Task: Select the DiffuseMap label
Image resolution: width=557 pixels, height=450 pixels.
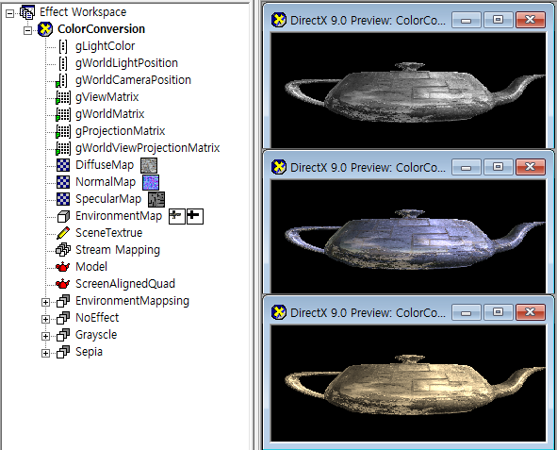Action: pos(105,165)
